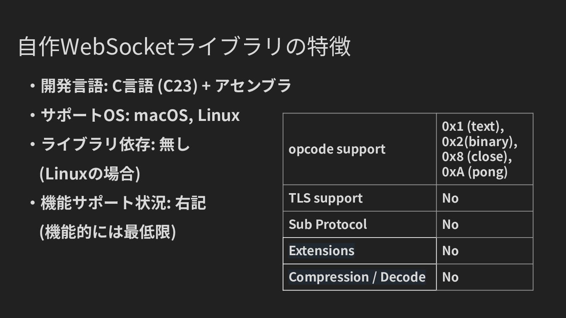Click the 'TLS support' table cell
Image resolution: width=566 pixels, height=318 pixels.
[x=325, y=198]
